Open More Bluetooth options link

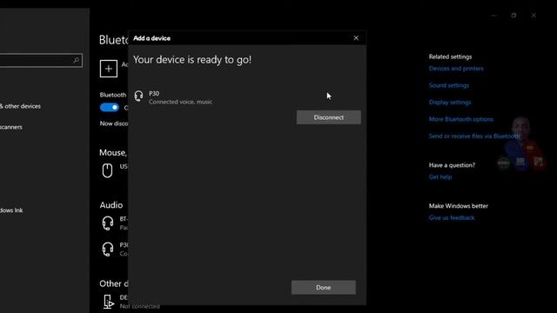click(x=461, y=119)
